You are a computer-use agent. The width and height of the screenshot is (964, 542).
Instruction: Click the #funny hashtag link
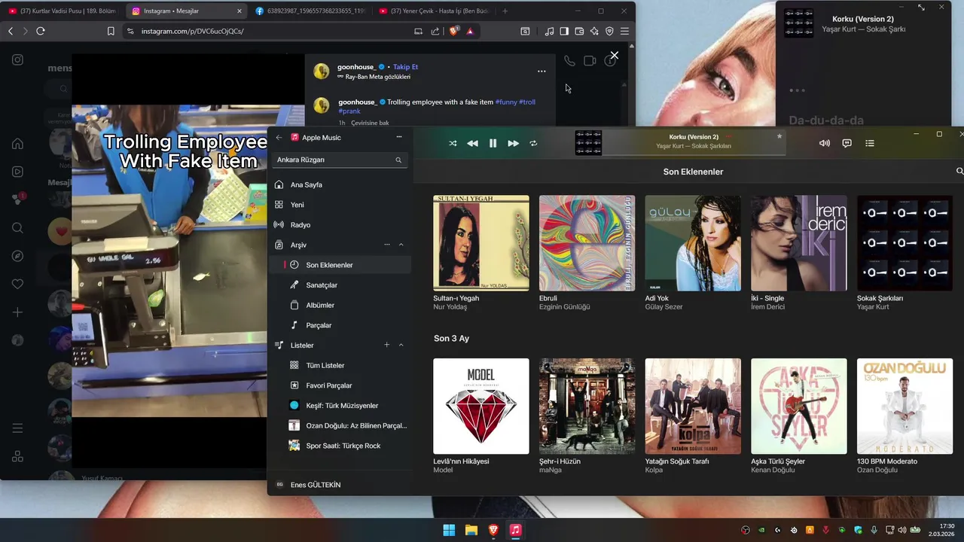506,102
